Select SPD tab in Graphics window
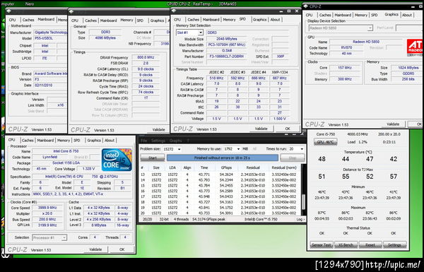The height and width of the screenshot is (272, 424). point(375,15)
